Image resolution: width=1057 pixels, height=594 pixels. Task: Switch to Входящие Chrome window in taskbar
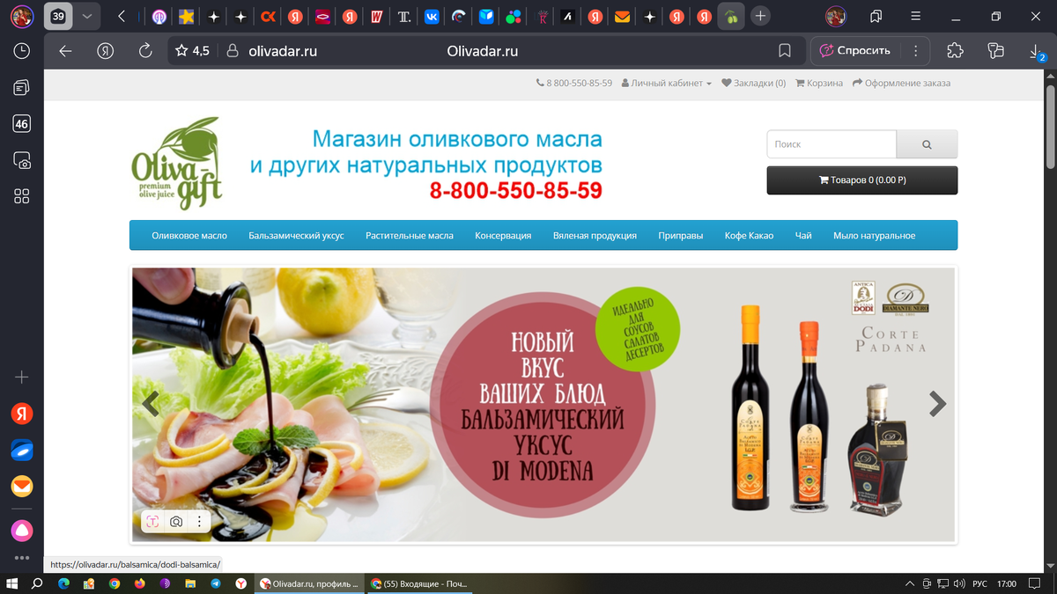point(418,583)
